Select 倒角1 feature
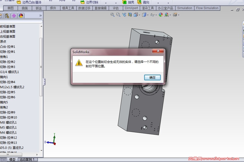This screenshot has width=244, height=162. (4, 57)
